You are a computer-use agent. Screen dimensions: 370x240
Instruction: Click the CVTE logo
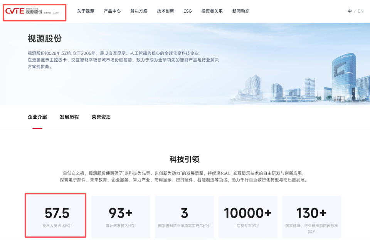coord(23,11)
